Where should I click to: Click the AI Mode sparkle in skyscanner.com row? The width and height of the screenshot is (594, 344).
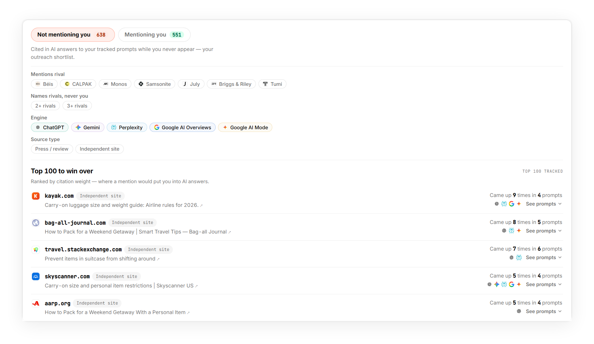[519, 284]
